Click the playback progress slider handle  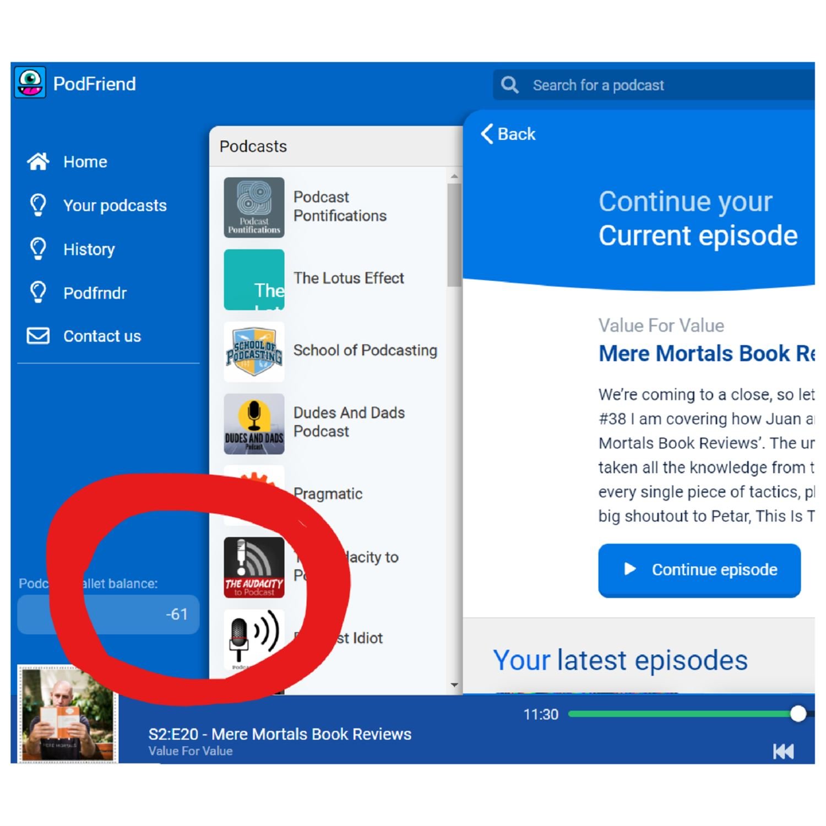[x=797, y=714]
